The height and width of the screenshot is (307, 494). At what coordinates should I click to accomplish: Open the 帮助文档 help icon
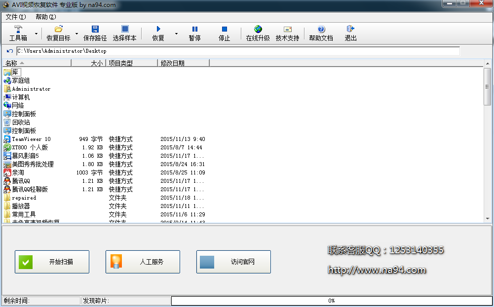tap(321, 30)
